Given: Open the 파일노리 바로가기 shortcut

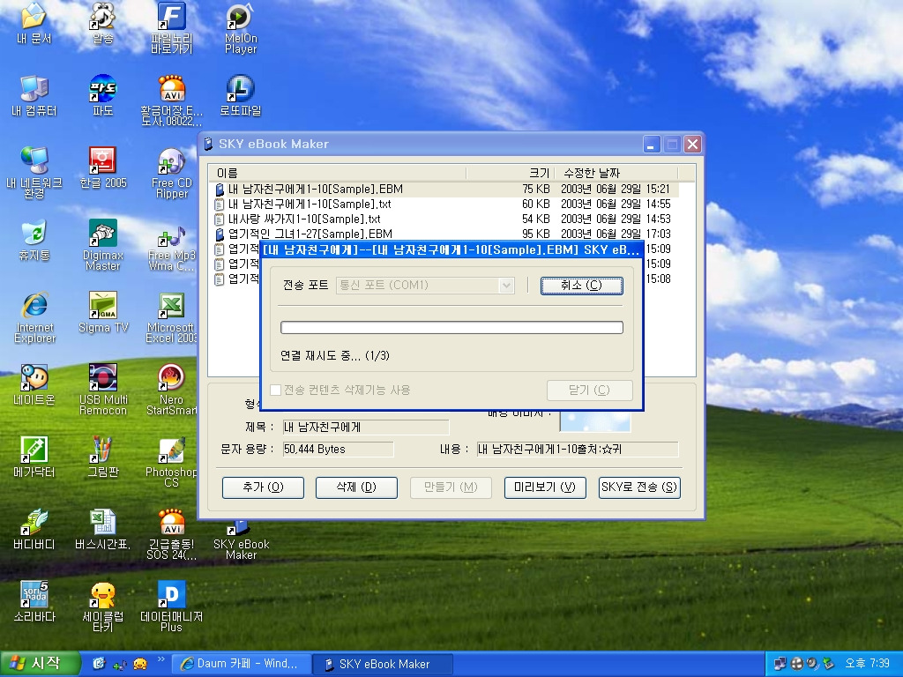Looking at the screenshot, I should pos(172,27).
